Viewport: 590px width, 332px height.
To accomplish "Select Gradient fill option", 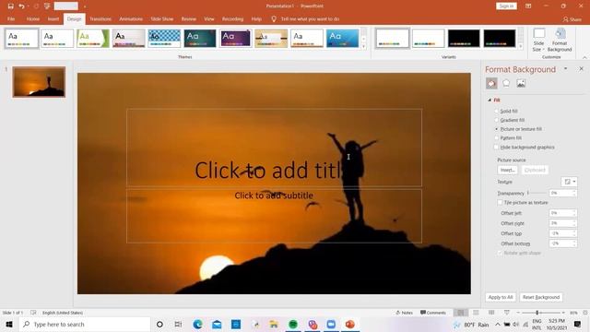I will [510, 120].
